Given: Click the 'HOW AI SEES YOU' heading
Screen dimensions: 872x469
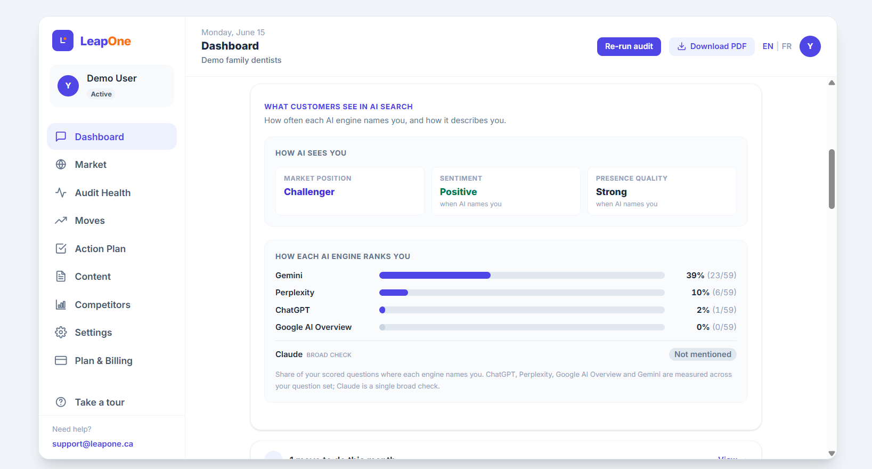Looking at the screenshot, I should click(x=311, y=153).
